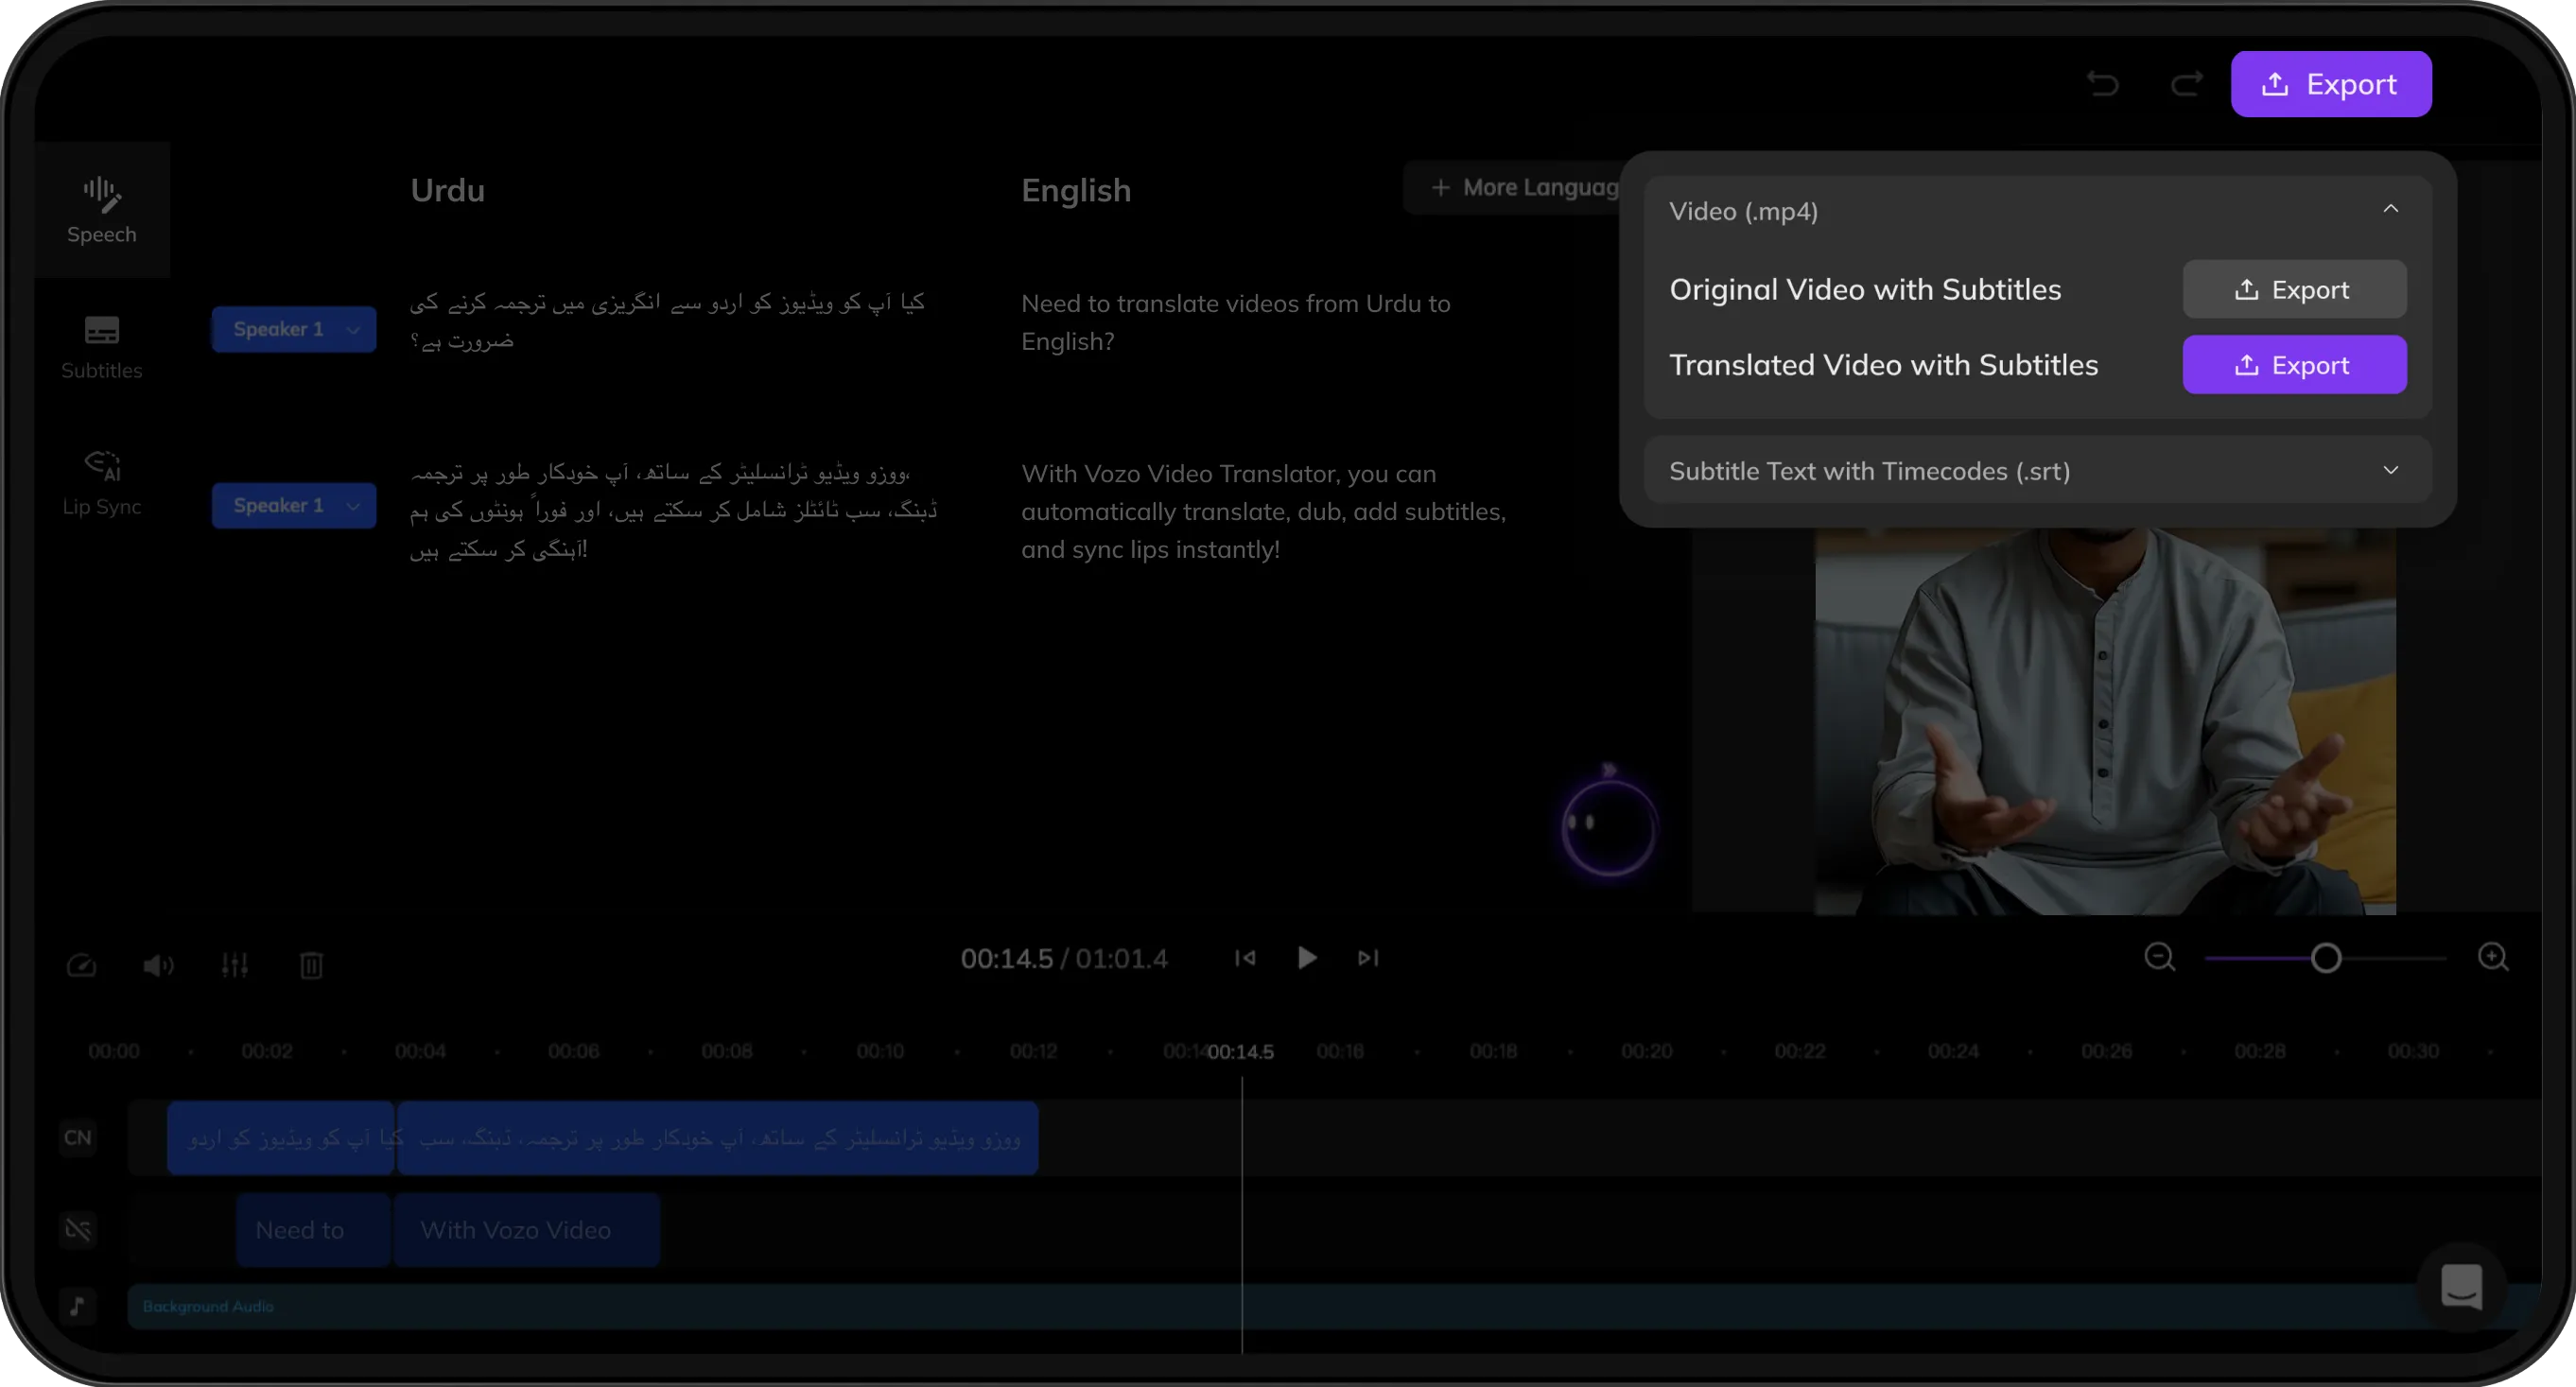The height and width of the screenshot is (1387, 2576).
Task: Export Original Video with Subtitles
Action: tap(2294, 290)
